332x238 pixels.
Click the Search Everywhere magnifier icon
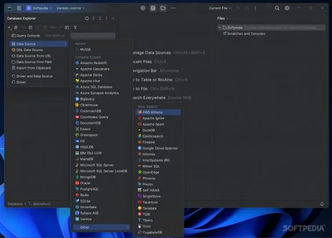(x=277, y=8)
